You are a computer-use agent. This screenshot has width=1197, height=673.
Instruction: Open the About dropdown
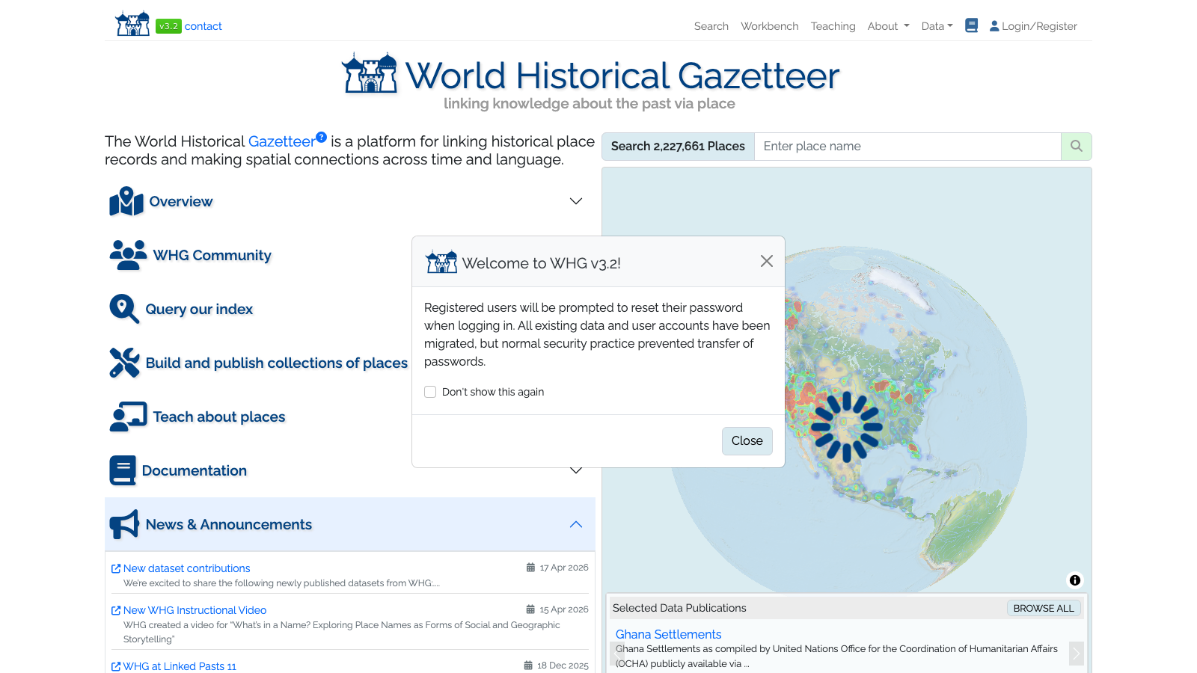[x=888, y=25]
